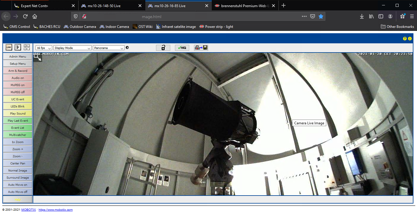Open the Outdoor Camera bookmark
The width and height of the screenshot is (417, 219).
80,27
